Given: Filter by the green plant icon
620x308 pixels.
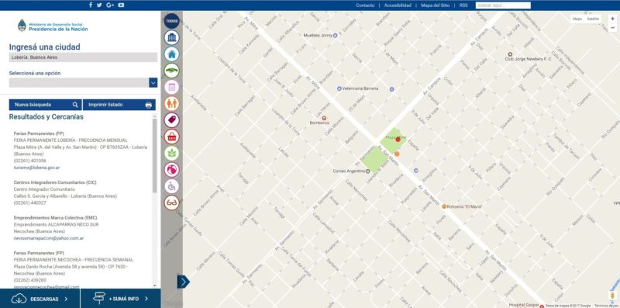Looking at the screenshot, I should tap(171, 153).
